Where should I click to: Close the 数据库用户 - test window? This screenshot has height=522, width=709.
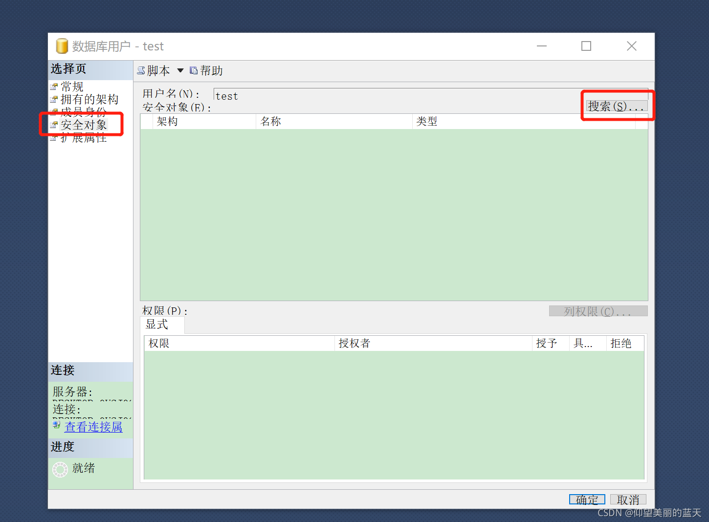click(632, 46)
